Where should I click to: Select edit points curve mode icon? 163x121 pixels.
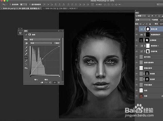(x=26, y=57)
